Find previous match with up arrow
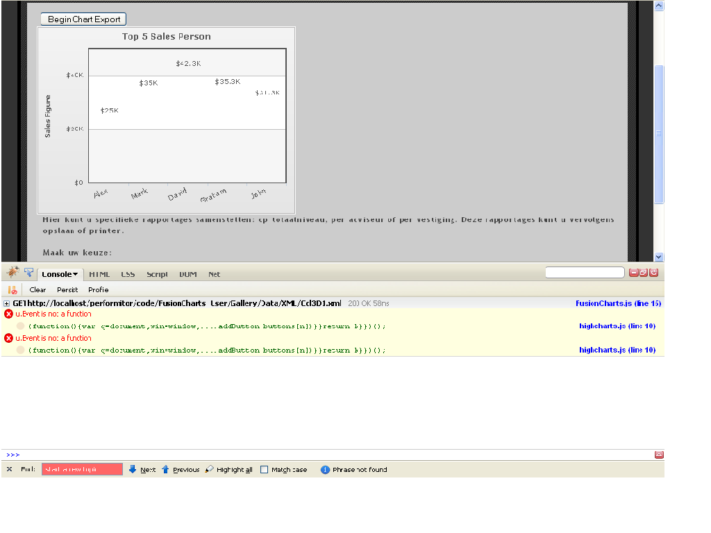This screenshot has width=711, height=533. (166, 470)
